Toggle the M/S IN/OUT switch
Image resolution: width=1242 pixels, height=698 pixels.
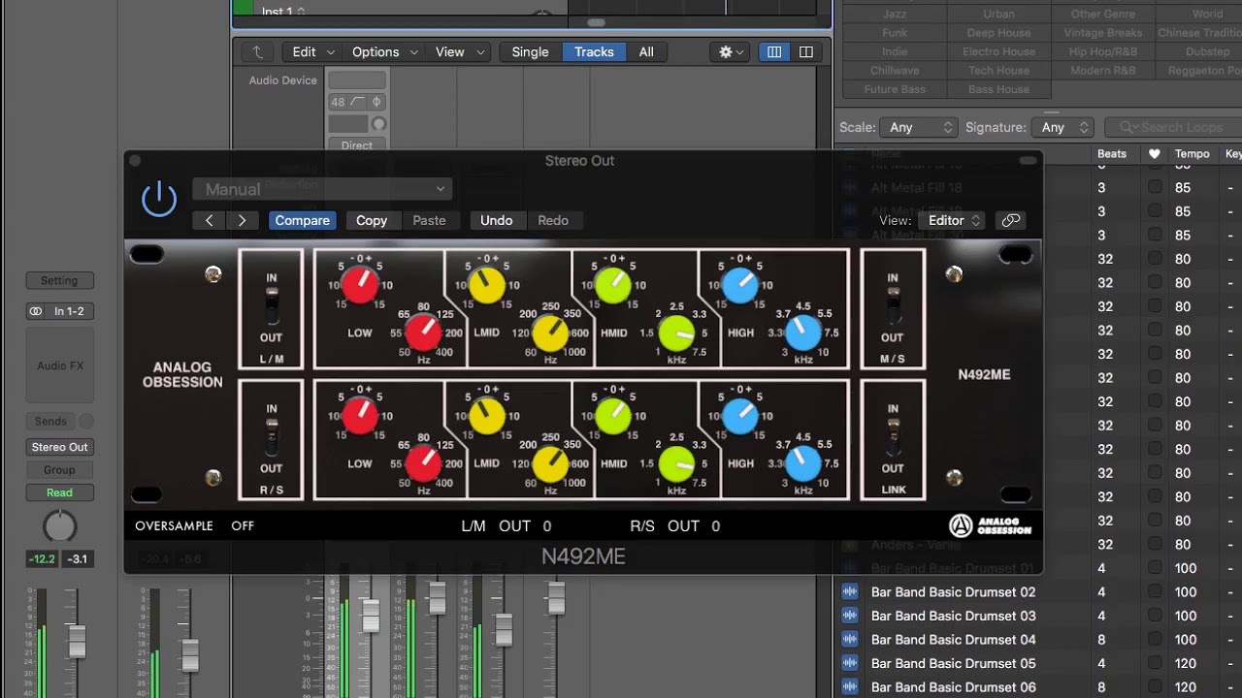[893, 307]
